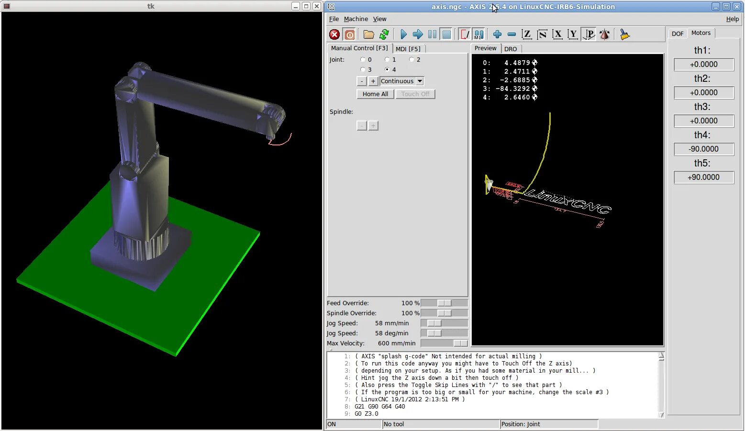Click Position: Joint status text

521,424
